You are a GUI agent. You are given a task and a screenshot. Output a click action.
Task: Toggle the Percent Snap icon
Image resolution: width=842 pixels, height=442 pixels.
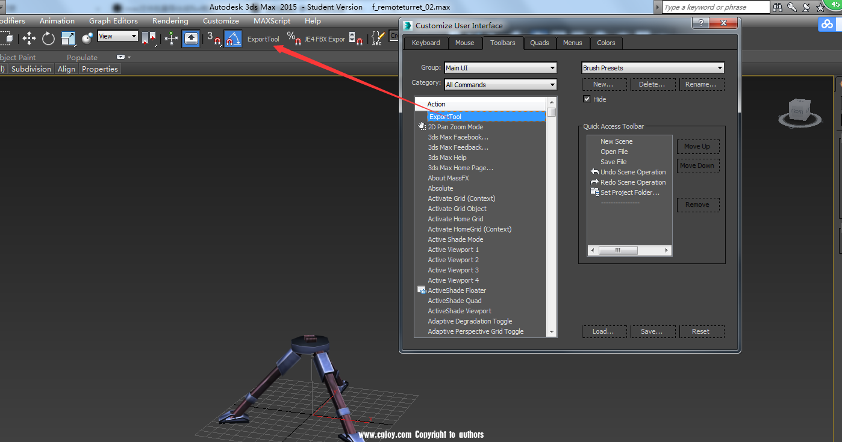click(x=294, y=38)
